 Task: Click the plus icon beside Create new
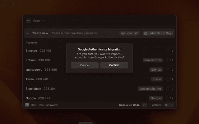28,33
